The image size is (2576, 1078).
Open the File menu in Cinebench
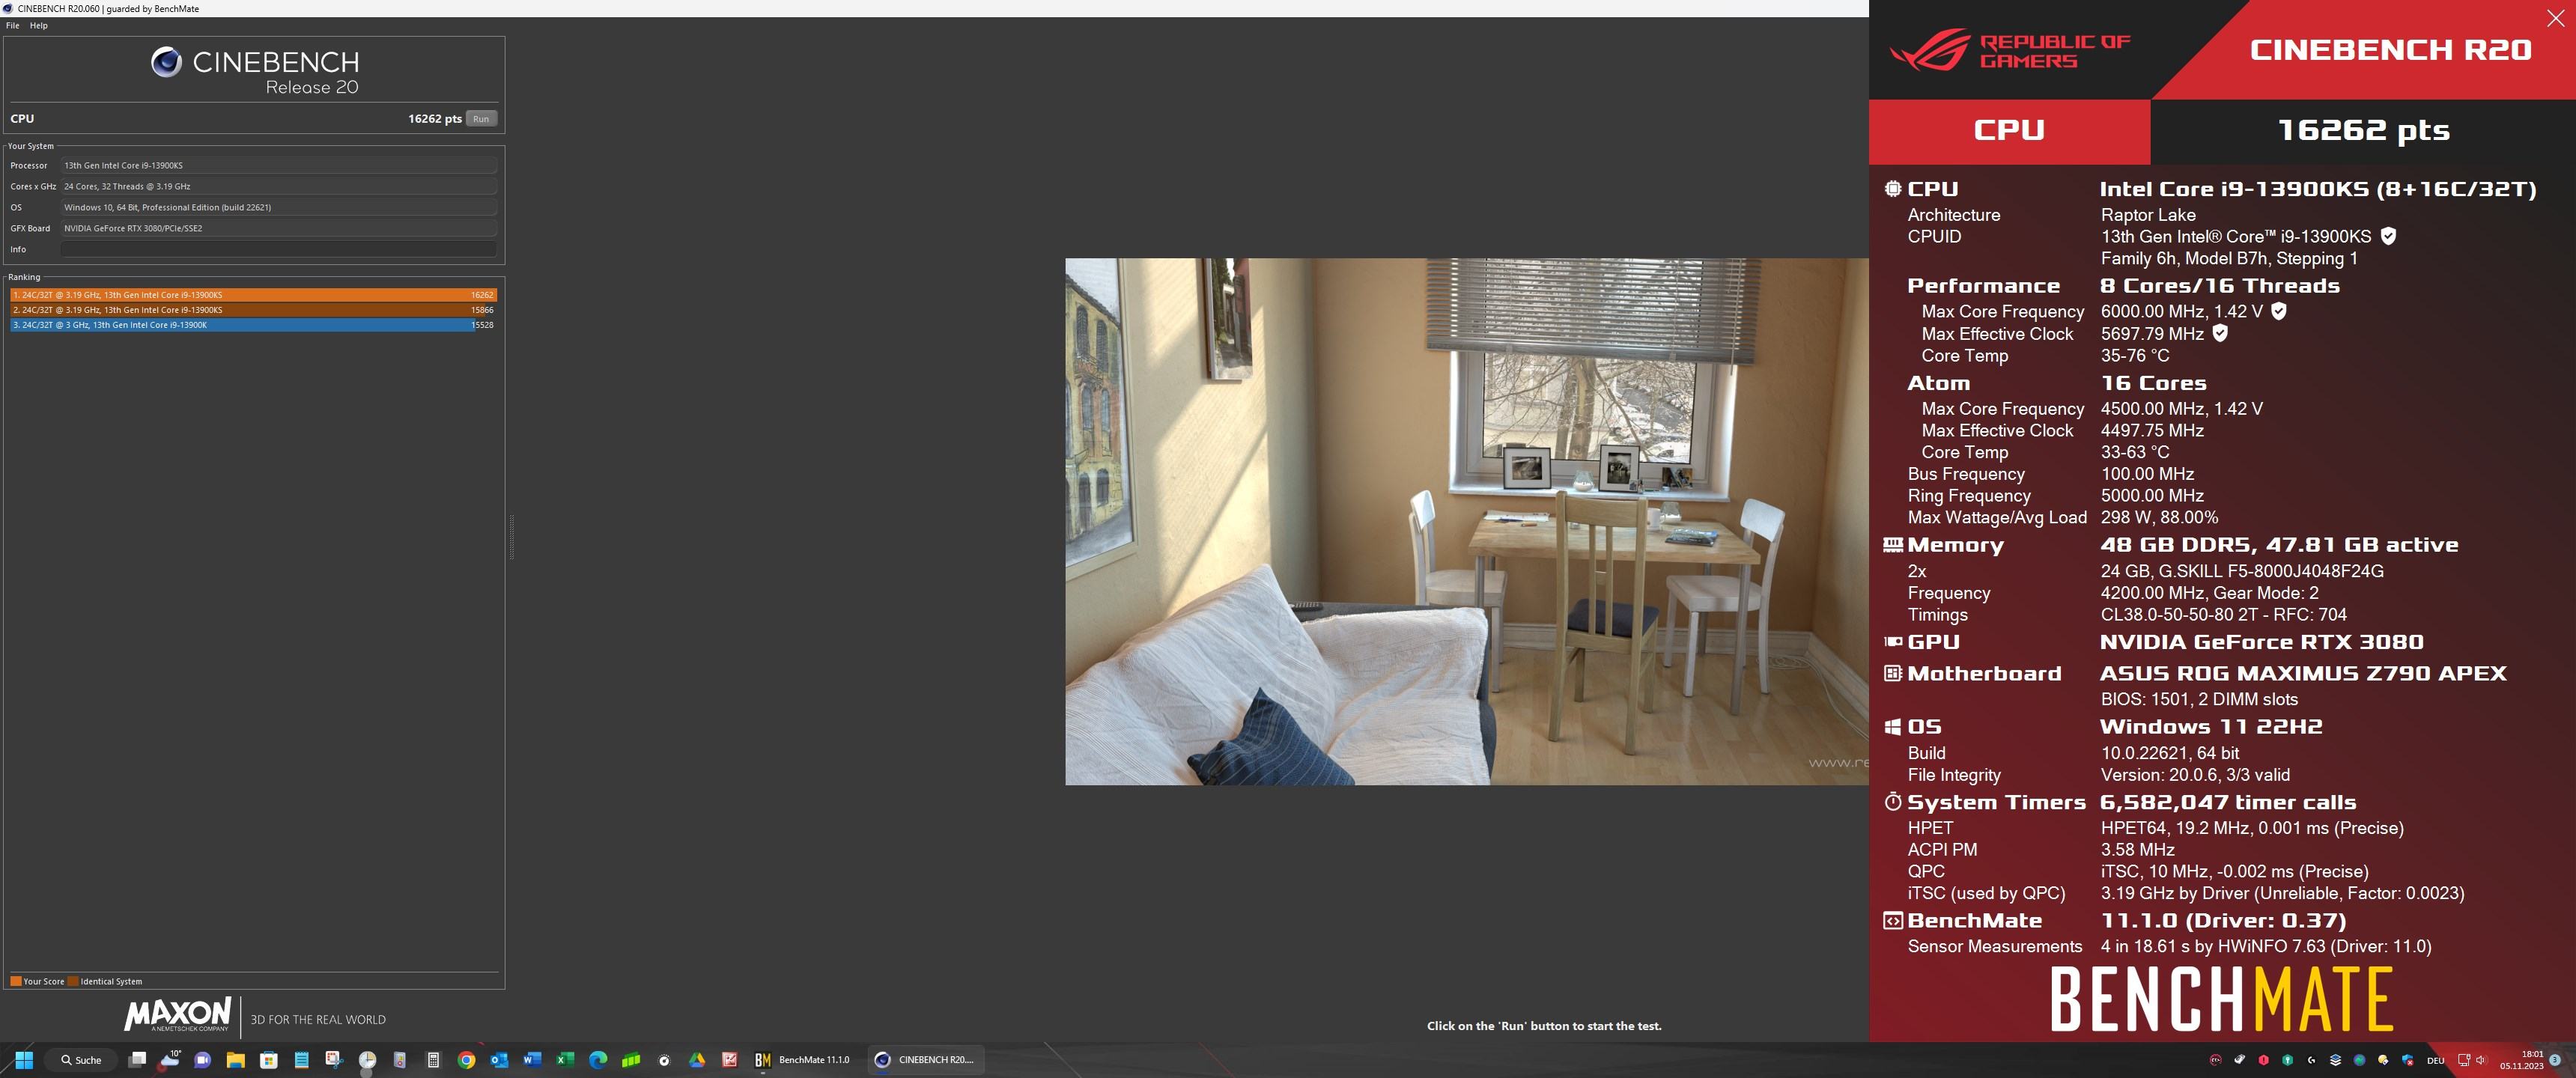pyautogui.click(x=13, y=26)
